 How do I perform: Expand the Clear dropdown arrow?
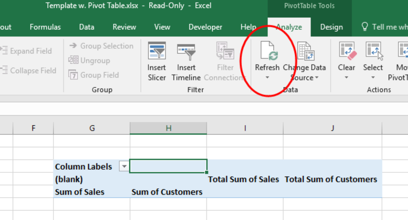point(346,78)
